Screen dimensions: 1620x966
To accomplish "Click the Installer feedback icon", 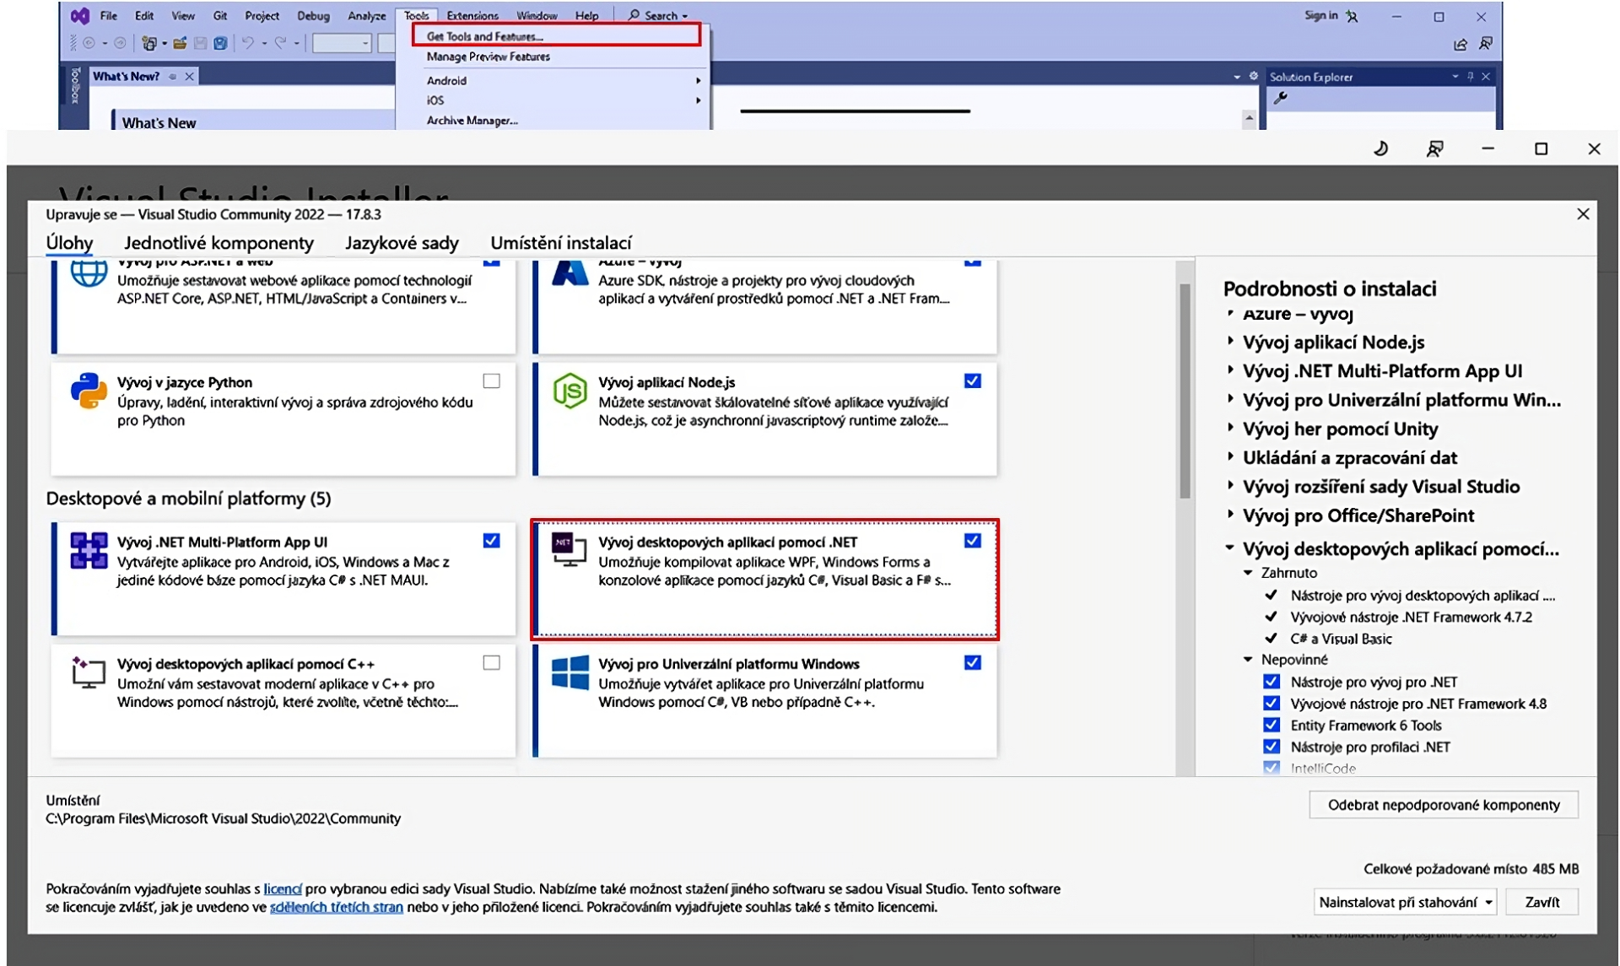I will click(1434, 148).
